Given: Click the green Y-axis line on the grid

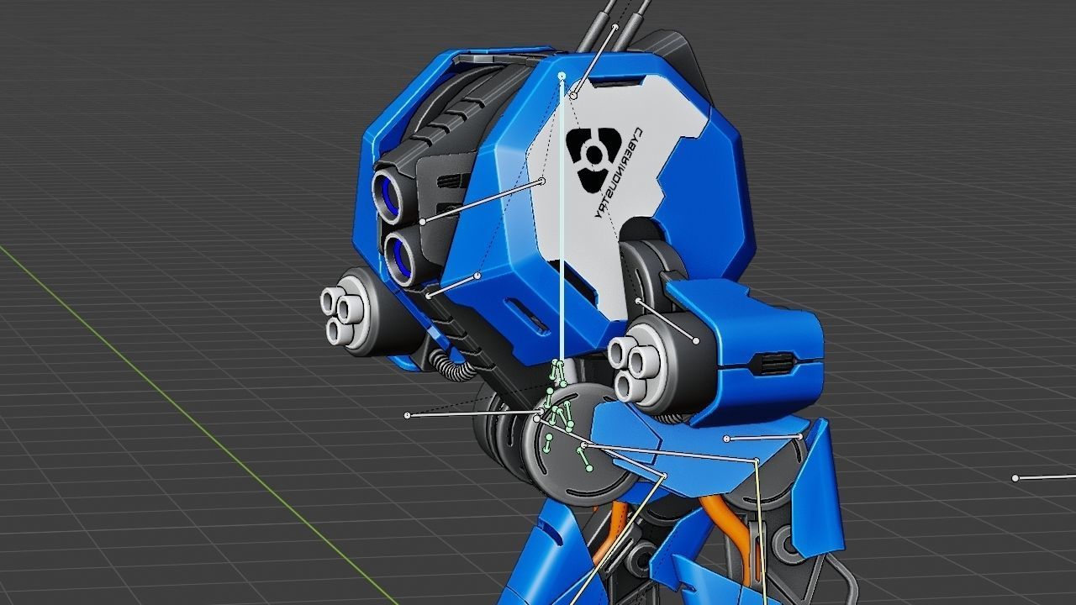Looking at the screenshot, I should (x=199, y=425).
